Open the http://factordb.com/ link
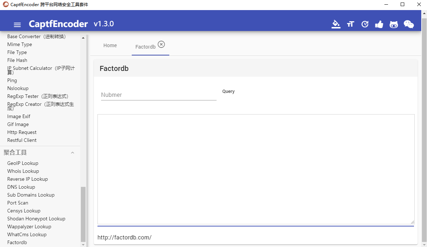Viewport: 427px width, 247px height. [125, 237]
